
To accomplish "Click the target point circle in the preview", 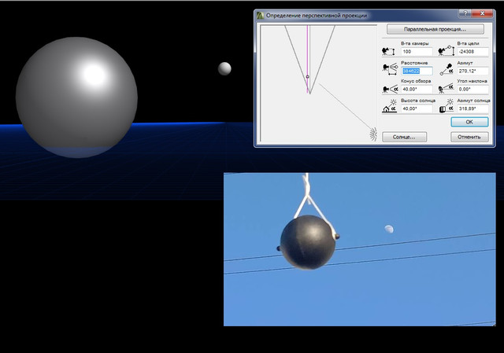I will 307,77.
